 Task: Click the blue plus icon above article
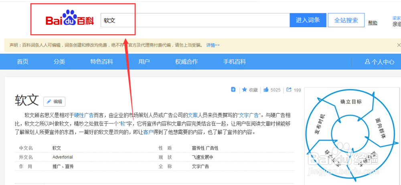point(233,89)
